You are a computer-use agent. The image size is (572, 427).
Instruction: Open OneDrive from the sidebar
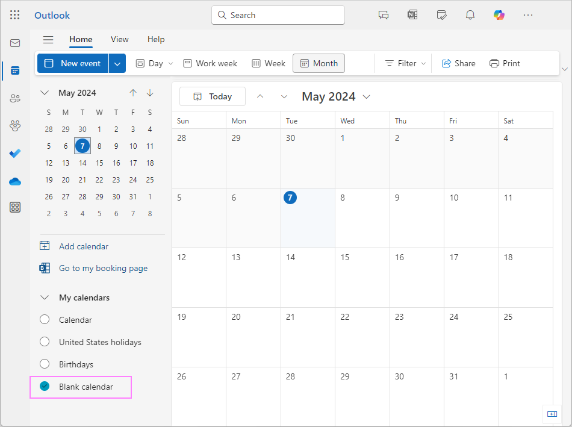point(15,181)
